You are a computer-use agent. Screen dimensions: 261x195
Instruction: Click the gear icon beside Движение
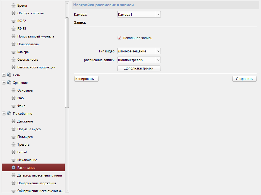point(13,121)
